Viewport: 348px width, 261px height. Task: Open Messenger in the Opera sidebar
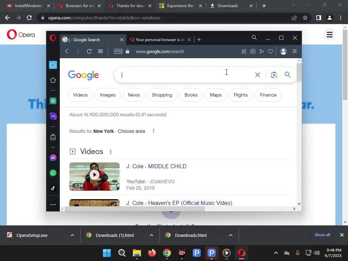point(53,158)
